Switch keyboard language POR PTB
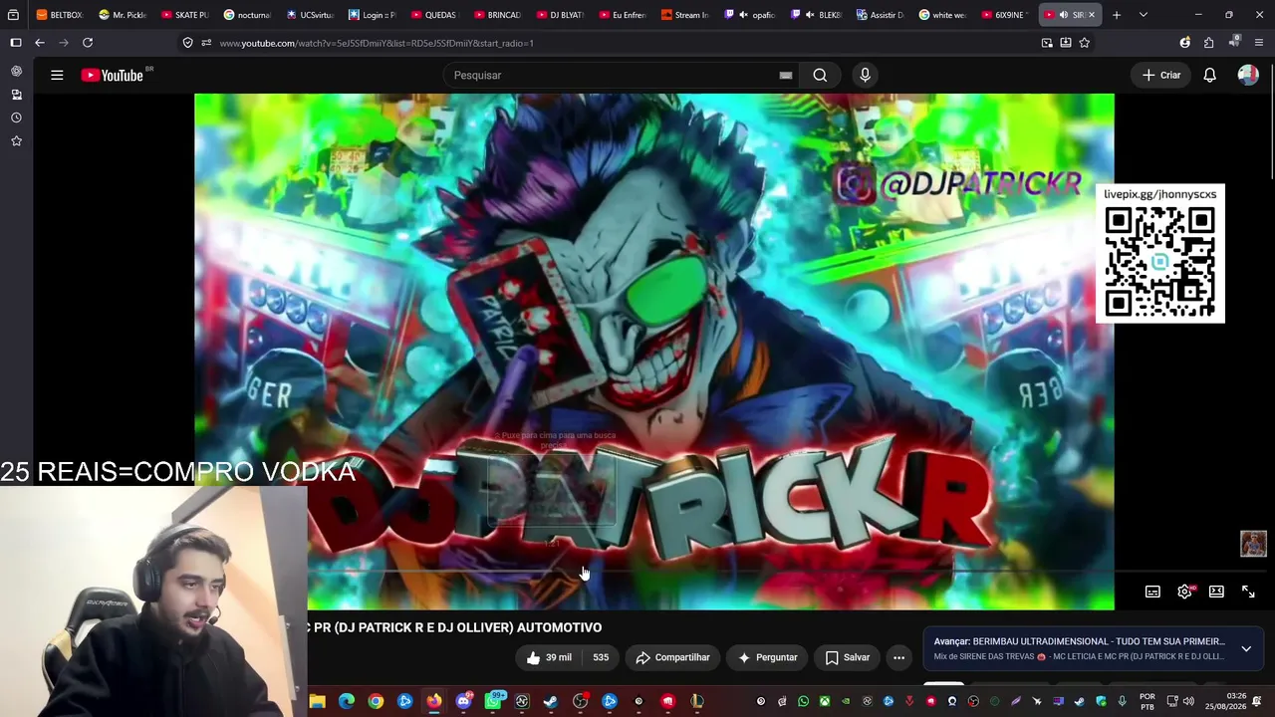The image size is (1275, 717). (x=1147, y=701)
